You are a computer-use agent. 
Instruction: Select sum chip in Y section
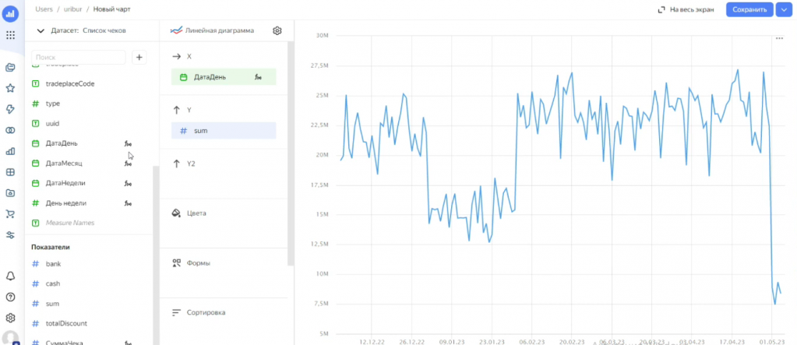tap(224, 131)
